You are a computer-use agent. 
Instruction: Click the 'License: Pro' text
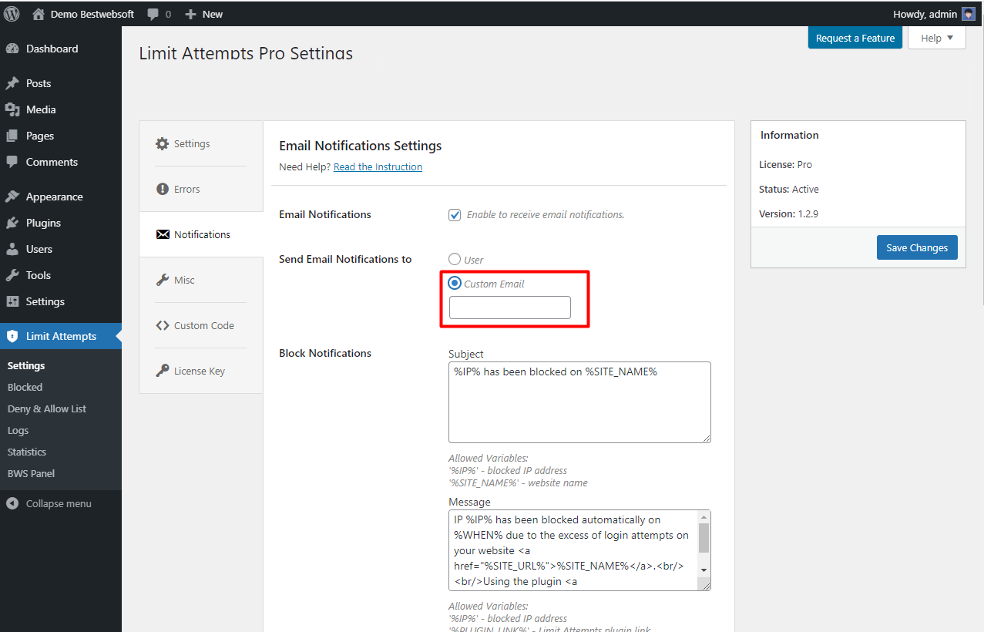[785, 164]
